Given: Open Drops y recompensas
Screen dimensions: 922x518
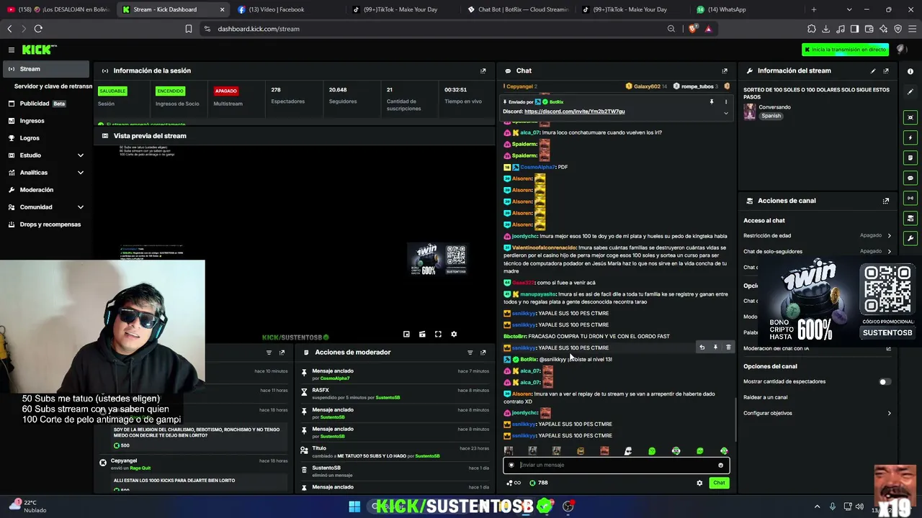Looking at the screenshot, I should (47, 224).
